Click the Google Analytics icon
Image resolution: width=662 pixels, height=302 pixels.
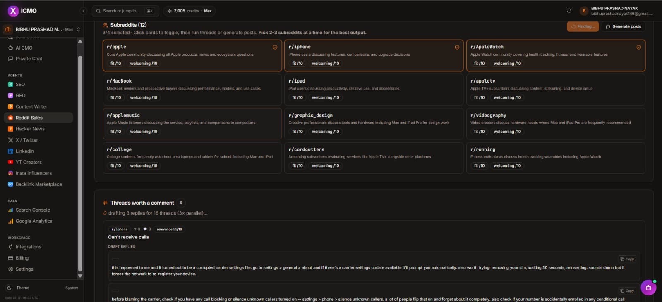tap(11, 221)
